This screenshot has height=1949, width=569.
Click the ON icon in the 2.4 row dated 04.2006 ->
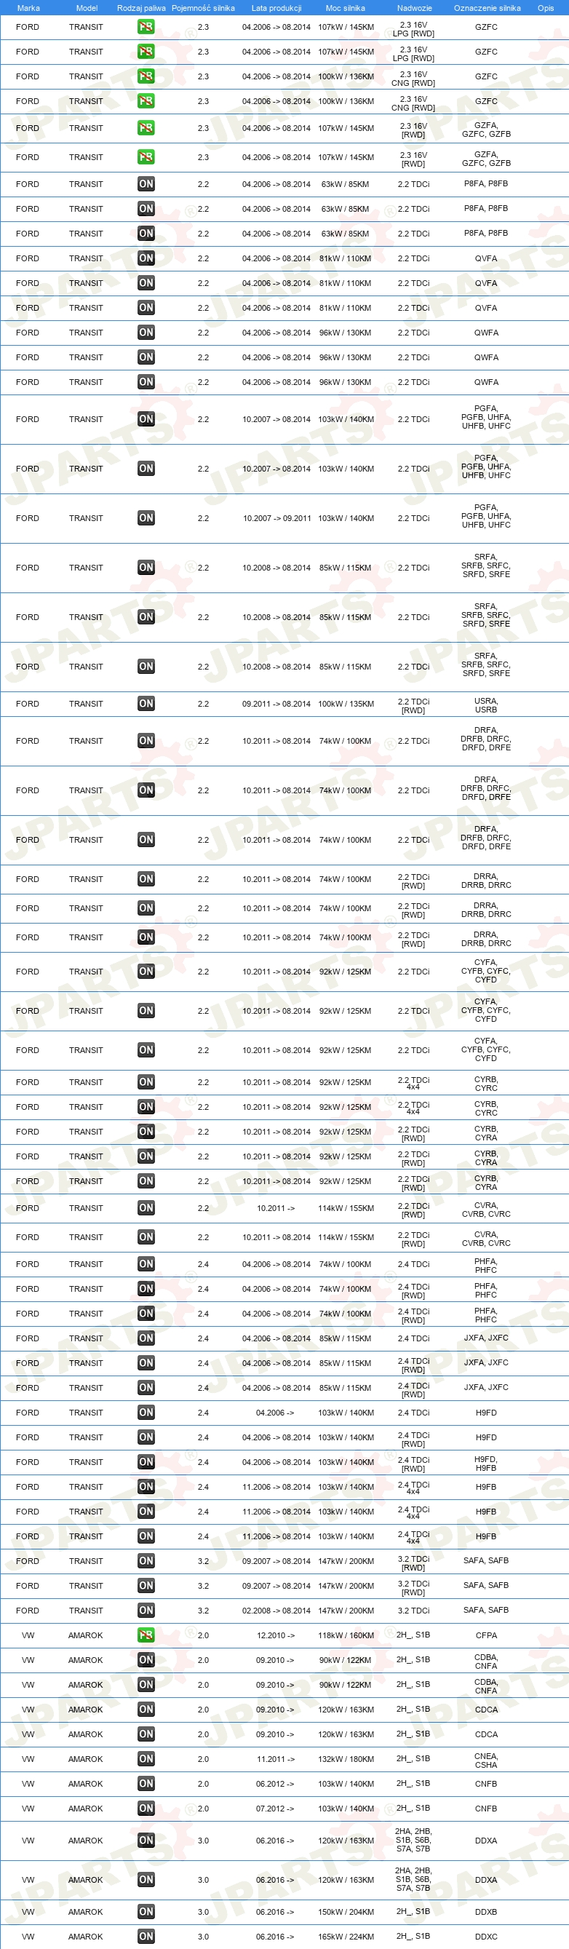coord(146,1413)
